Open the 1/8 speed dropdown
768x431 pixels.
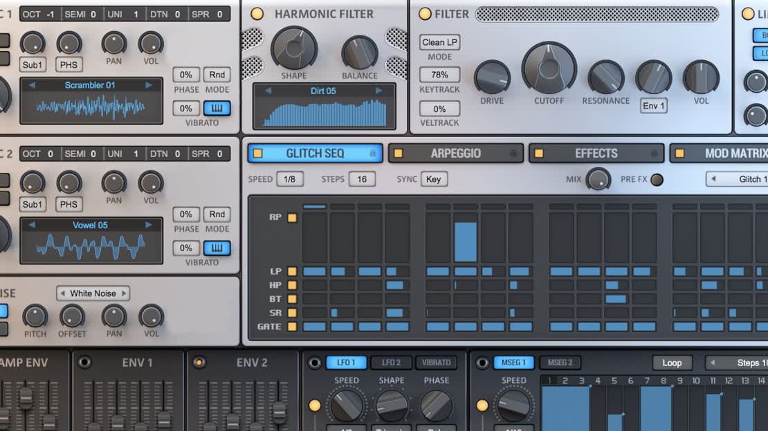coord(289,179)
